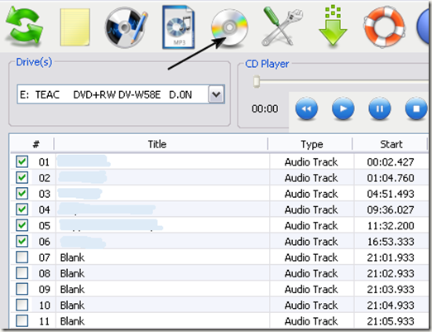Image resolution: width=432 pixels, height=332 pixels.
Task: Click the MP3 file icon
Action: [179, 27]
